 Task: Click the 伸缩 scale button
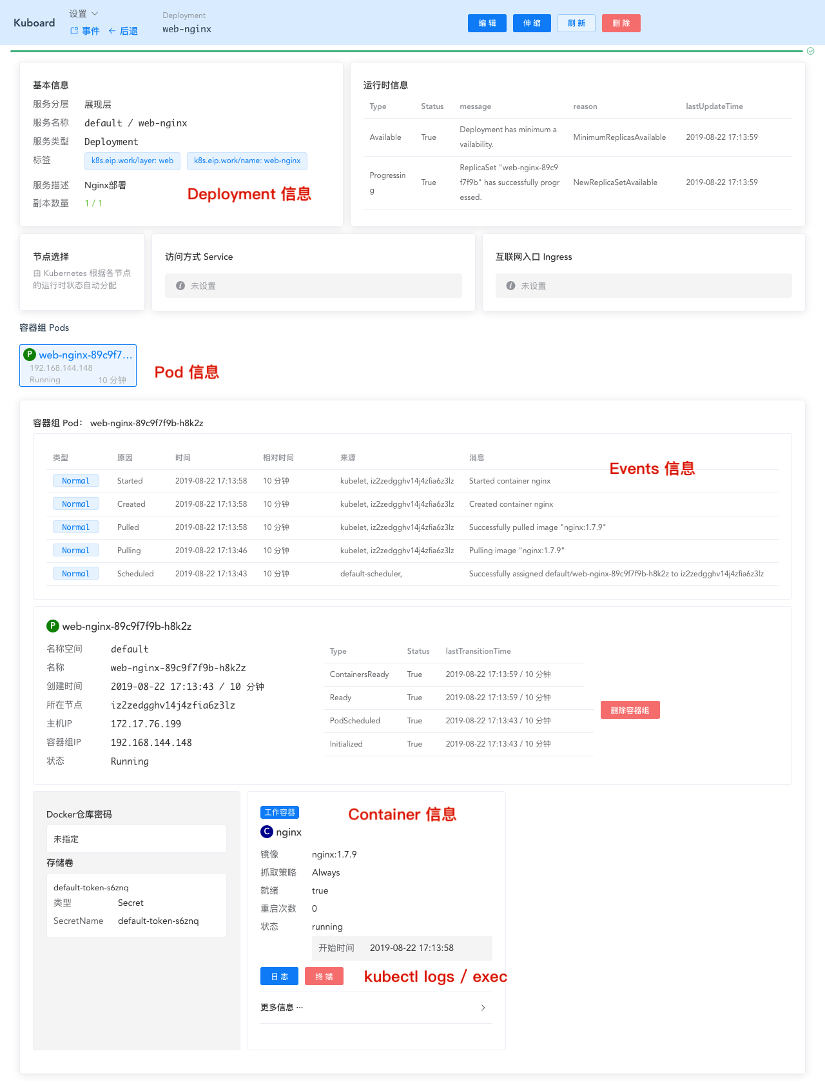tap(532, 23)
